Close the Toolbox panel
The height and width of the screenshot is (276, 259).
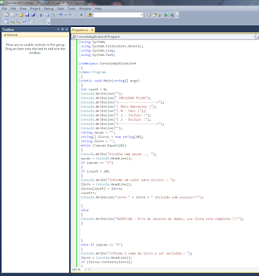pyautogui.click(x=67, y=30)
